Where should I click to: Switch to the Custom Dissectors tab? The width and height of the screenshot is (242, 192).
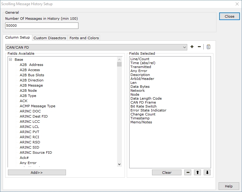click(x=50, y=38)
